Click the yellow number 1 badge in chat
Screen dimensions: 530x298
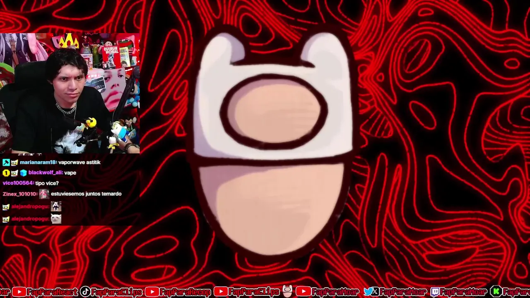tap(6, 173)
